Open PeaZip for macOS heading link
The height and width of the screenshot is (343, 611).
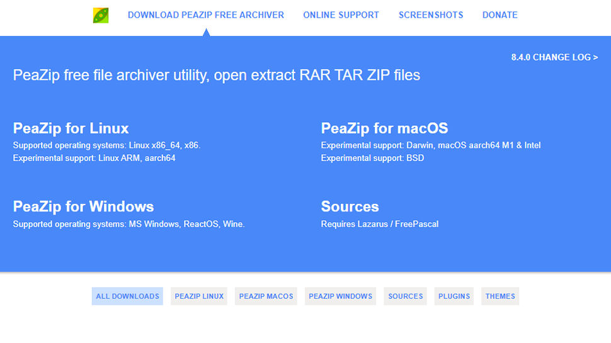(x=384, y=128)
